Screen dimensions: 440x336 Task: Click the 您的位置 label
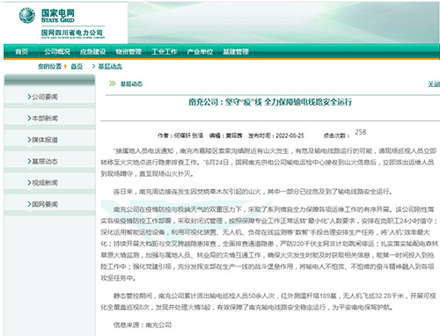click(x=49, y=67)
